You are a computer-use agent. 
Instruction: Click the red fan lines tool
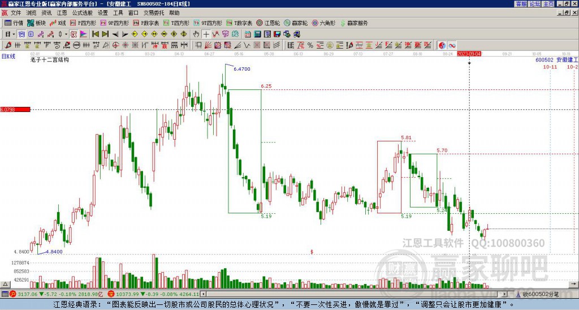pyautogui.click(x=208, y=45)
